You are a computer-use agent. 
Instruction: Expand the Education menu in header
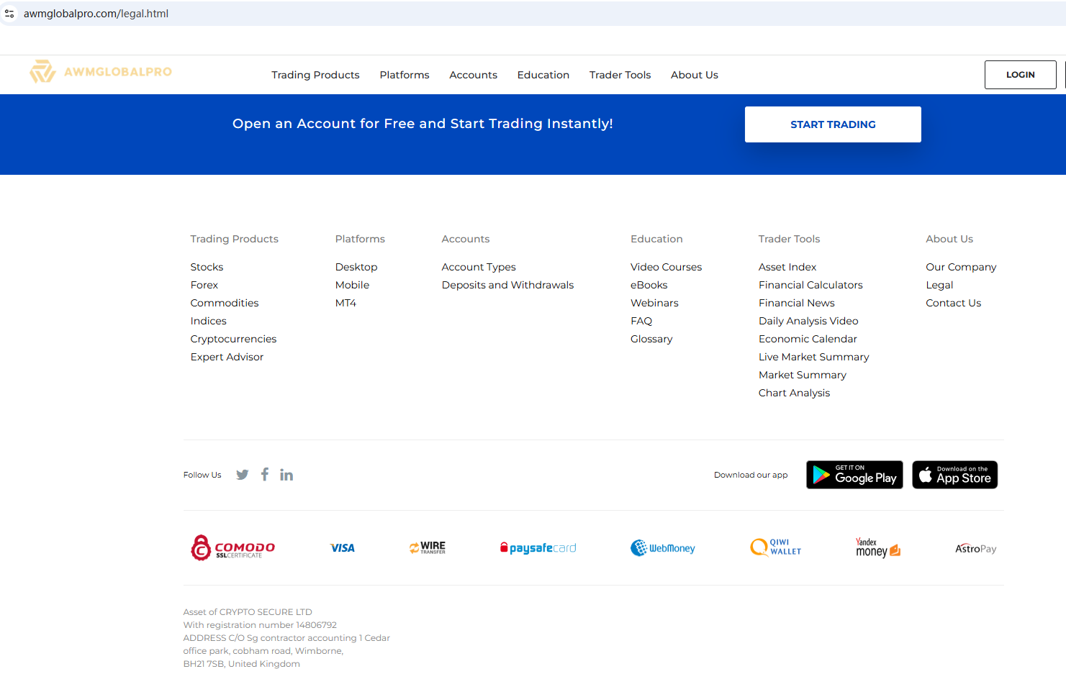(x=543, y=75)
